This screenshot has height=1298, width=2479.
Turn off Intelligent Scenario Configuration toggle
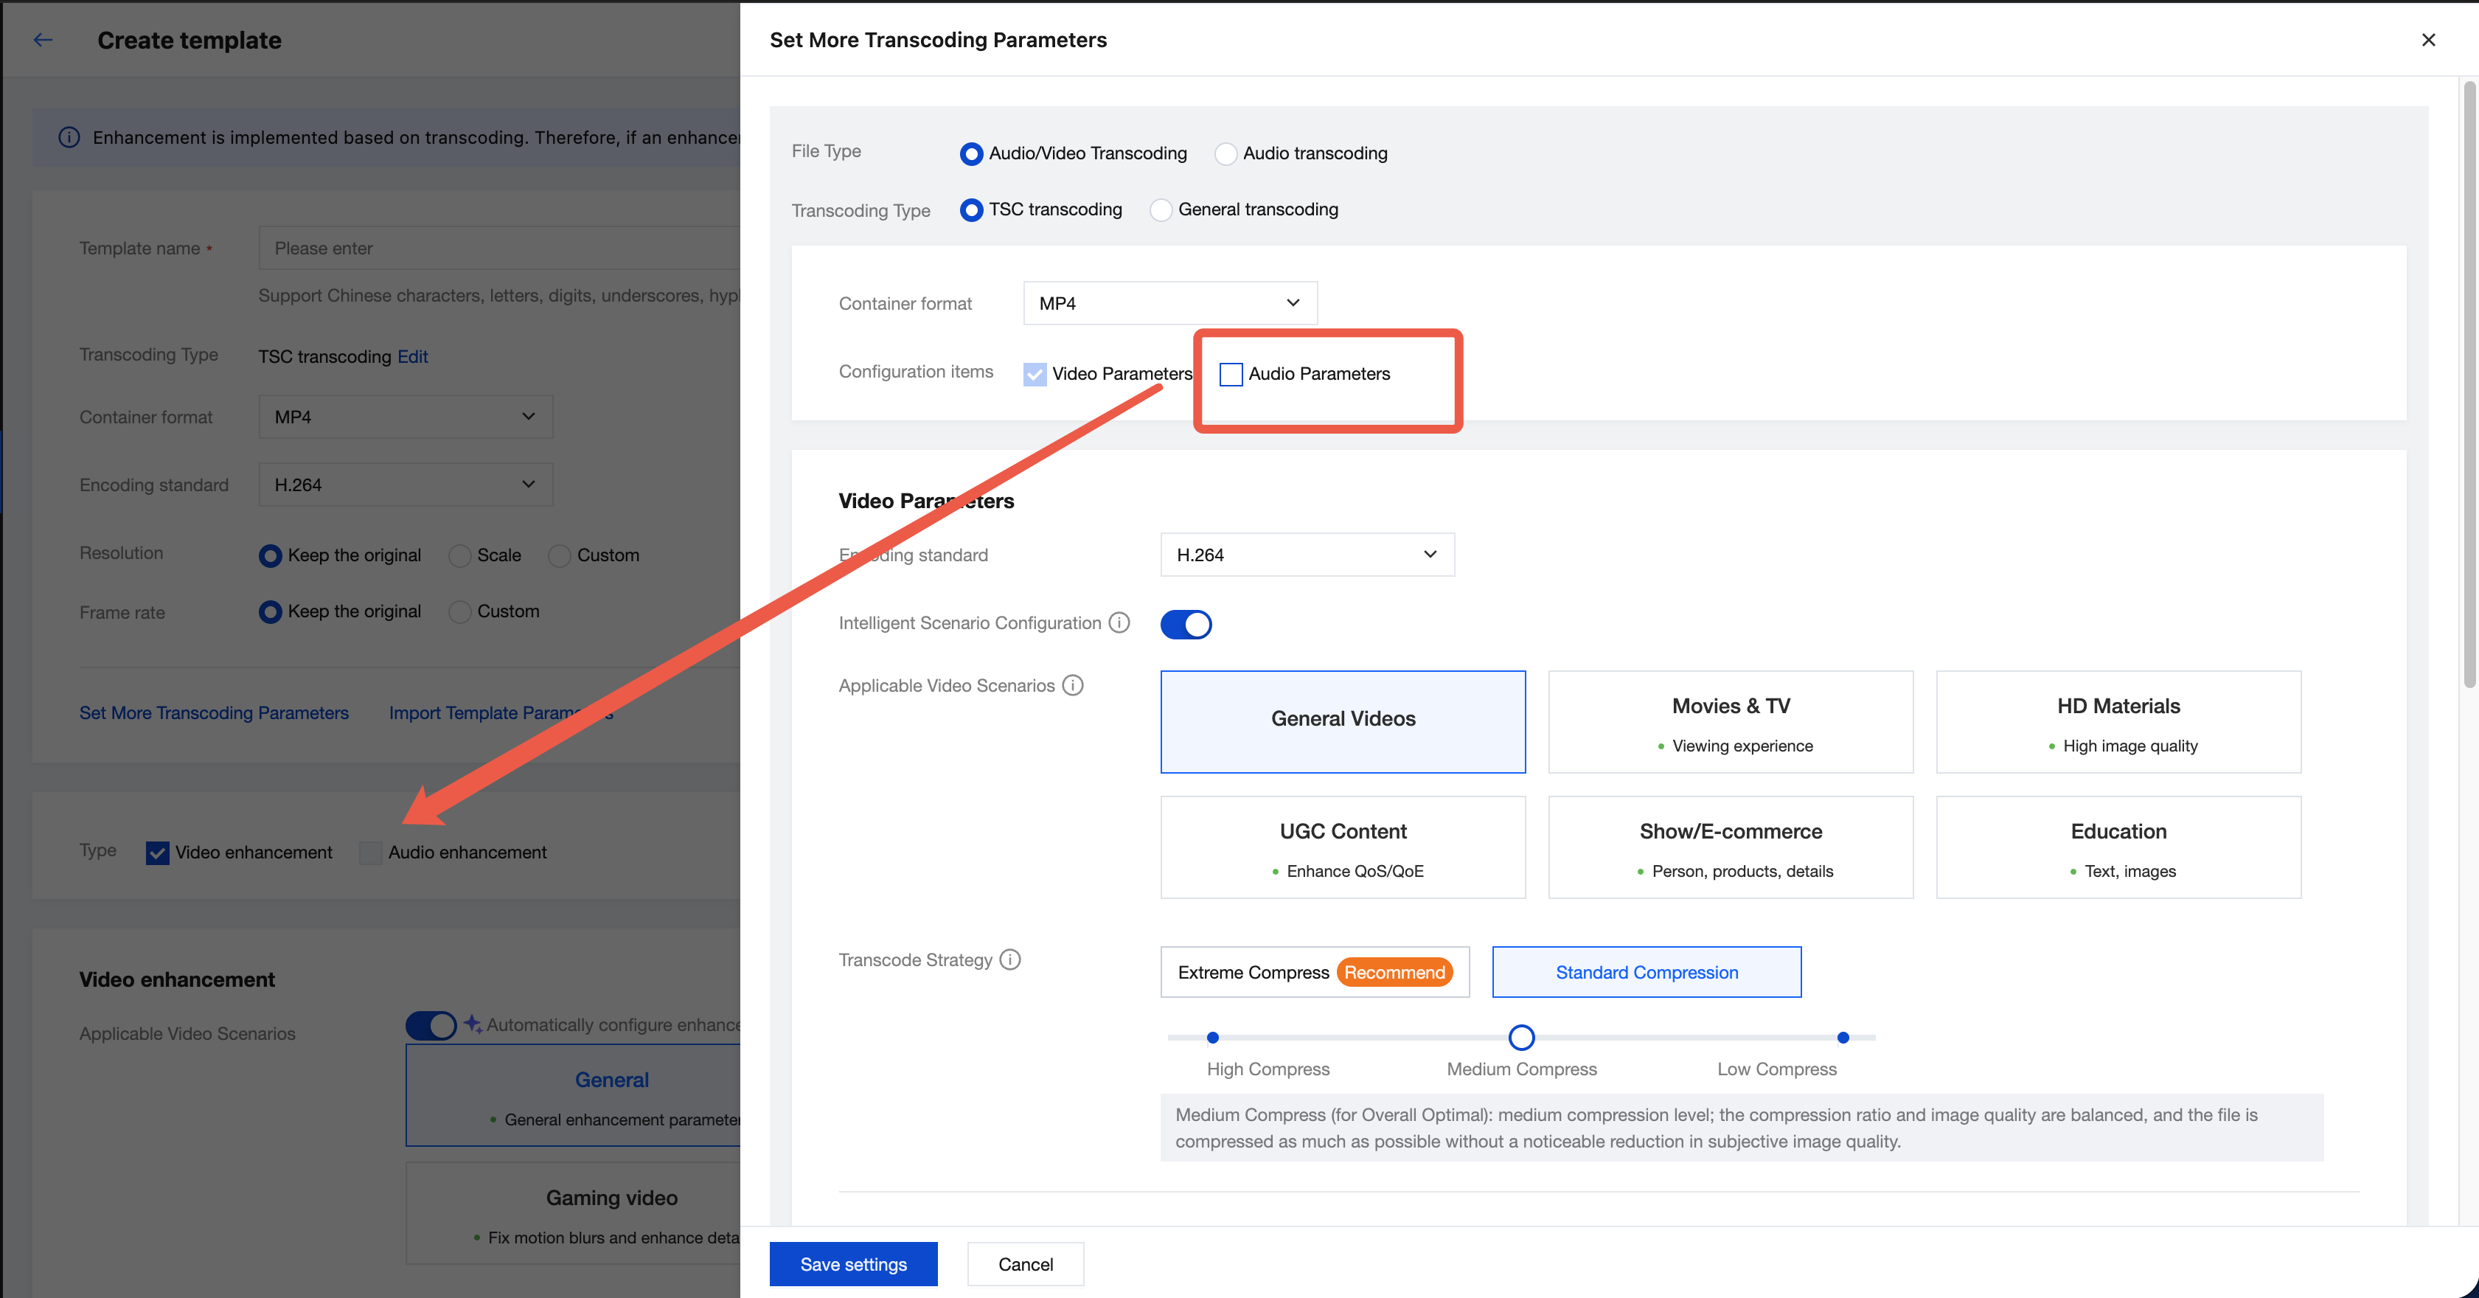(x=1185, y=625)
